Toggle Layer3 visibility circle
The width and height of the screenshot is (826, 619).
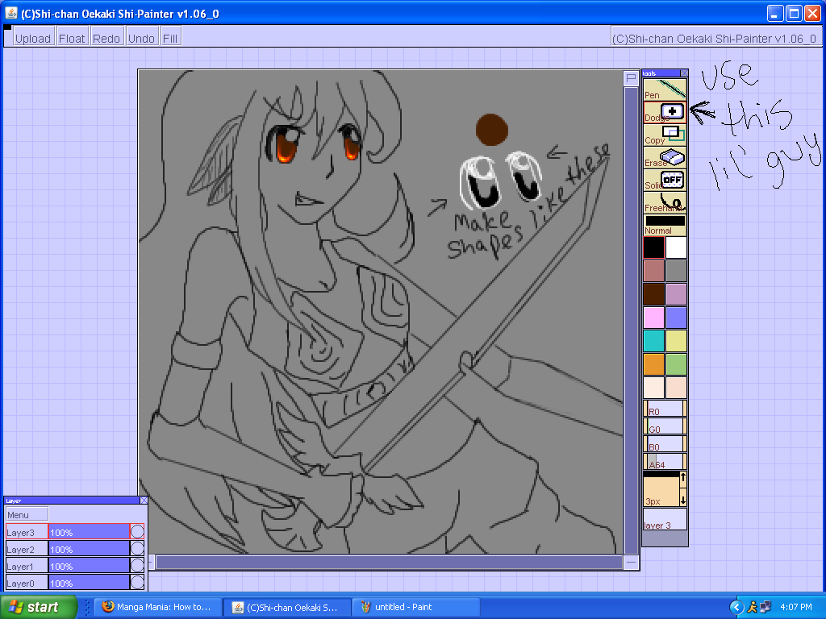coord(137,532)
